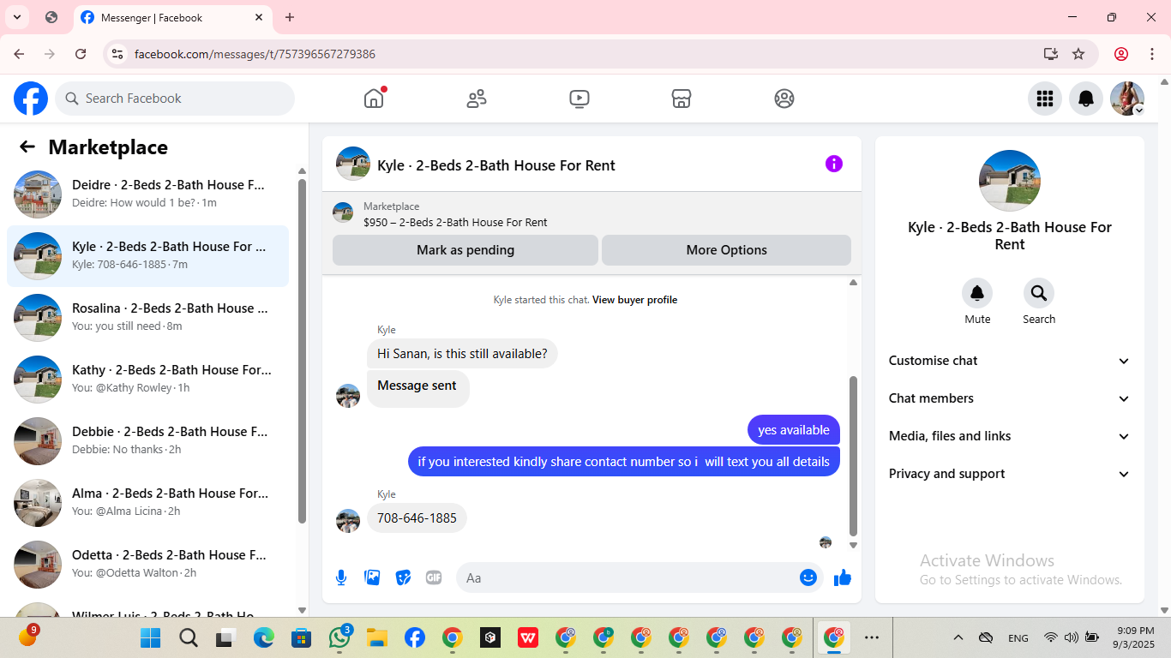Go back using the Marketplace back arrow
The width and height of the screenshot is (1171, 658).
[x=27, y=147]
